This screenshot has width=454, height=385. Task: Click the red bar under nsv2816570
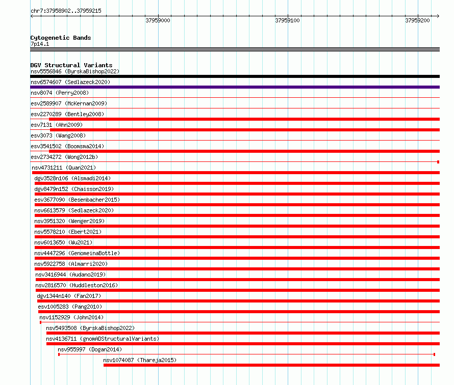coord(238,290)
